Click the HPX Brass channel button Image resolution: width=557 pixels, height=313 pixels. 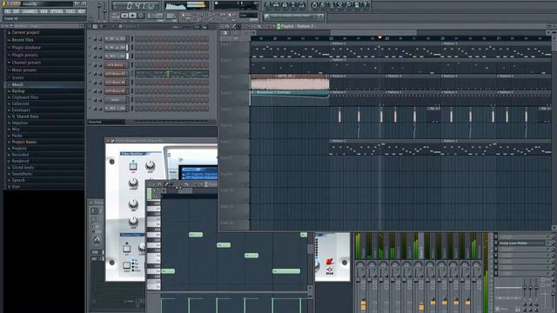click(116, 65)
